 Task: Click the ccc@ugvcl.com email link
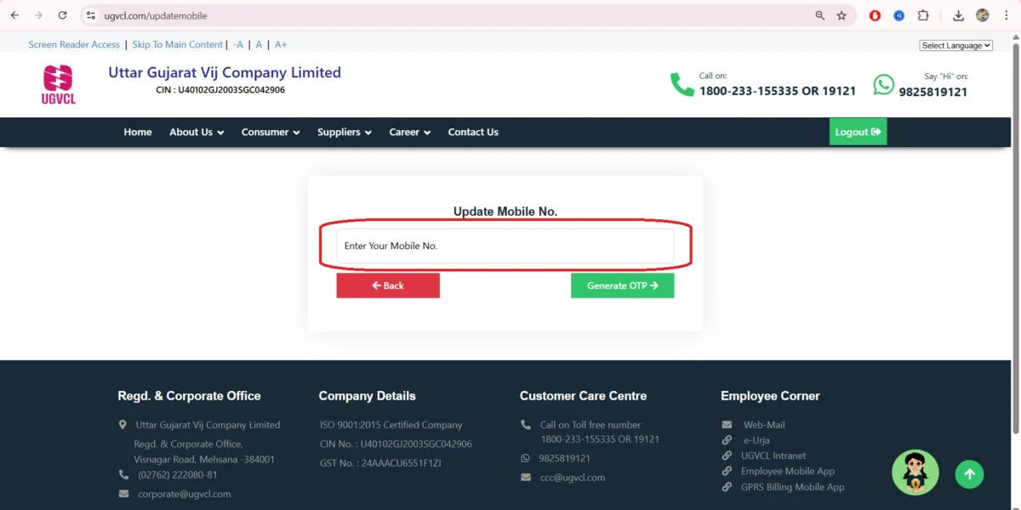tap(572, 477)
